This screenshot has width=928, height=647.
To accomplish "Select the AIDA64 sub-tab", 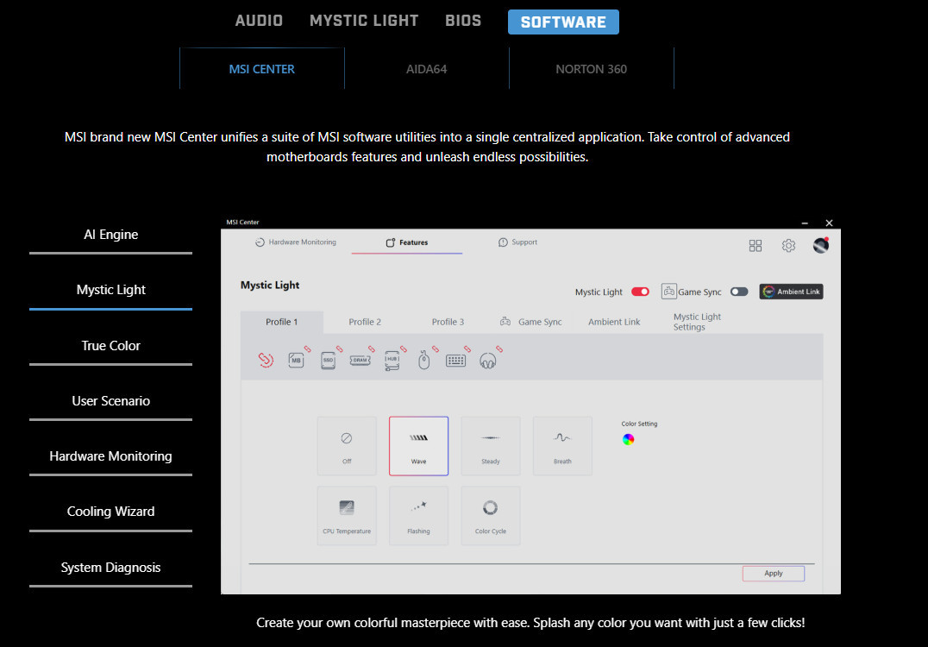I will 427,69.
